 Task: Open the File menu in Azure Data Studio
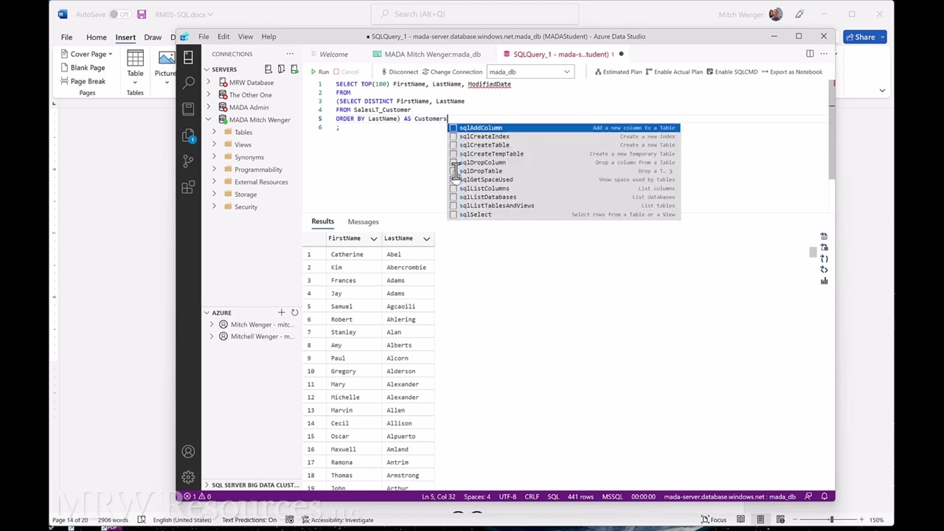pyautogui.click(x=204, y=36)
